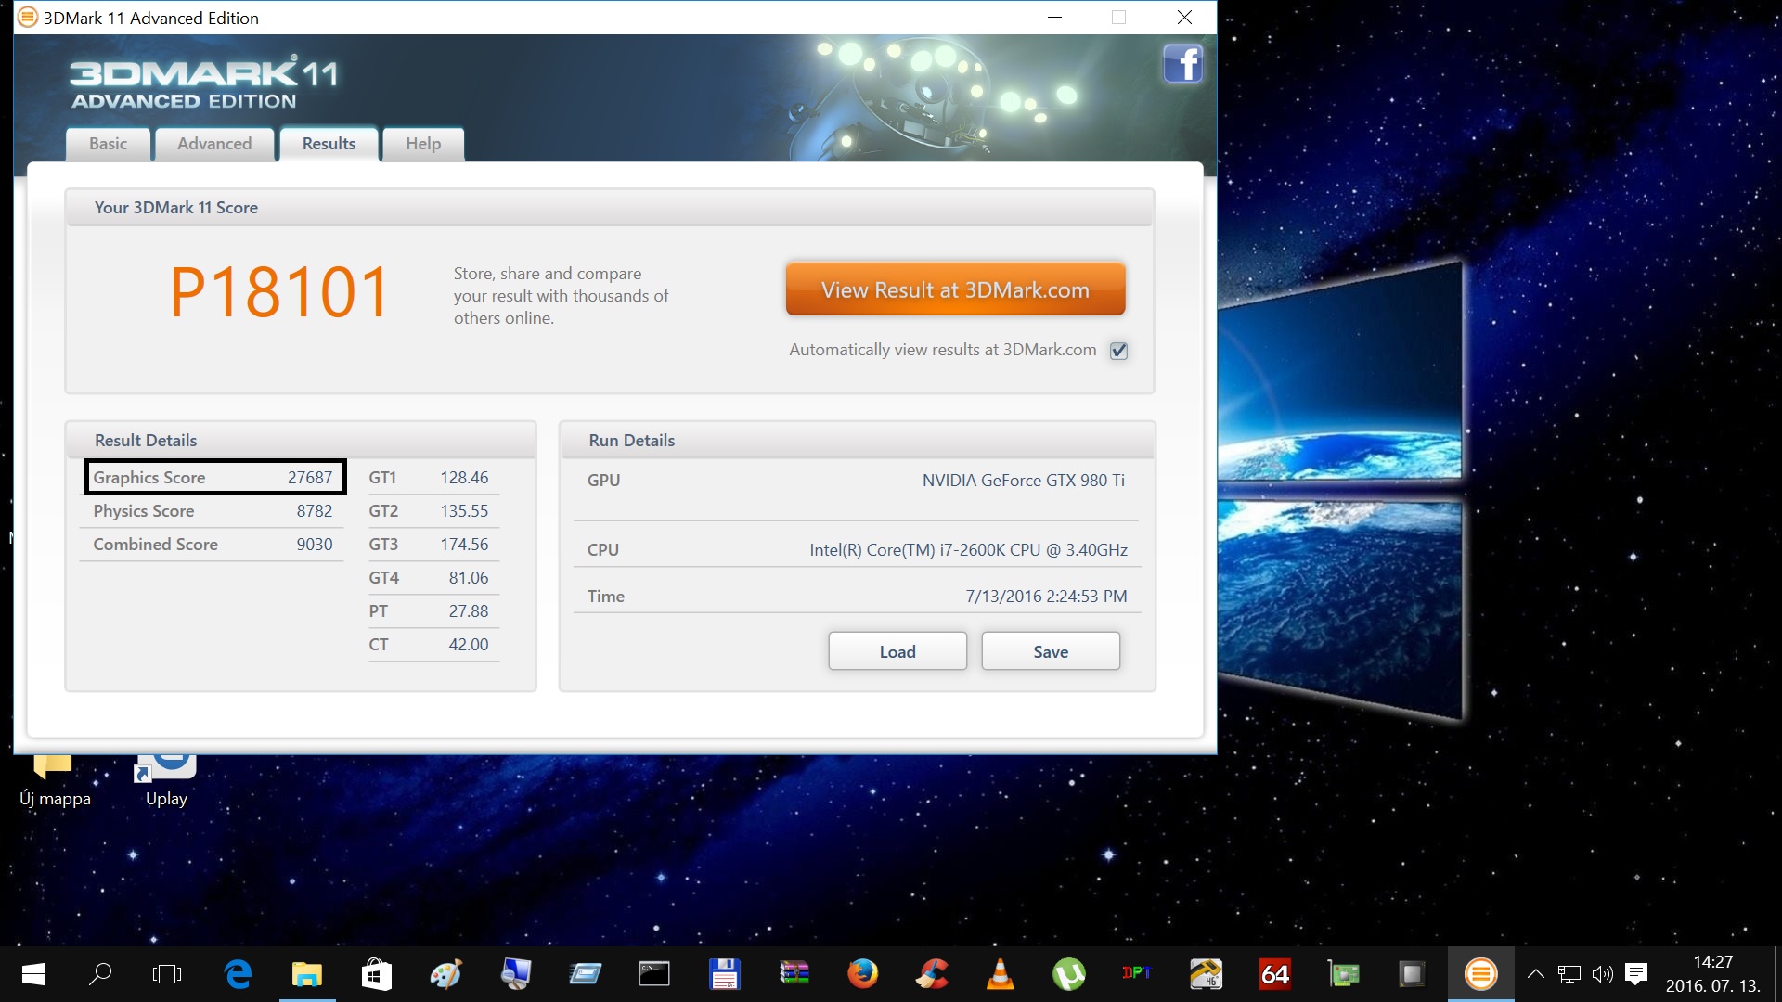
Task: Toggle Automatically view results at 3DMark.com checkbox
Action: (x=1118, y=351)
